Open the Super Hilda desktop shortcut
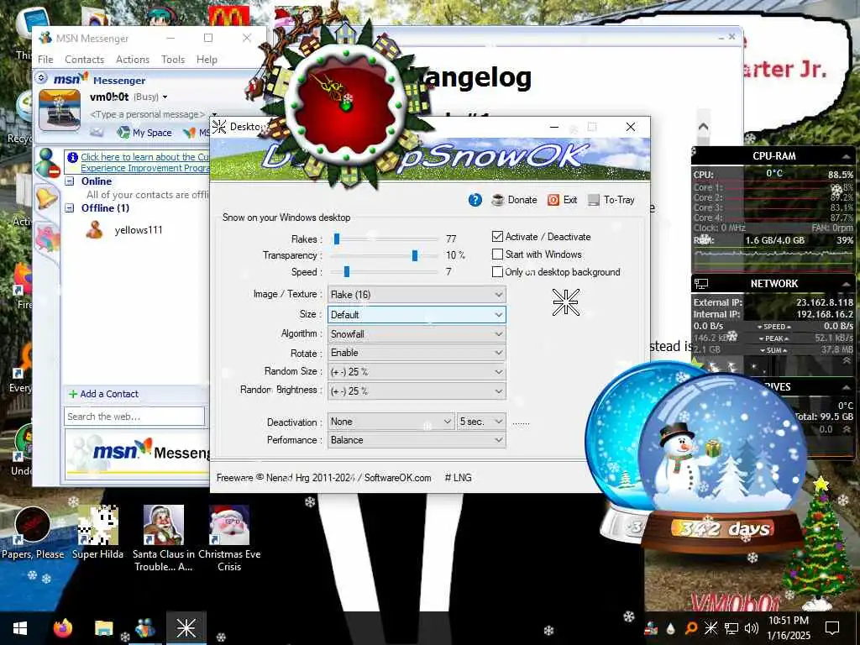This screenshot has height=645, width=860. coord(97,532)
